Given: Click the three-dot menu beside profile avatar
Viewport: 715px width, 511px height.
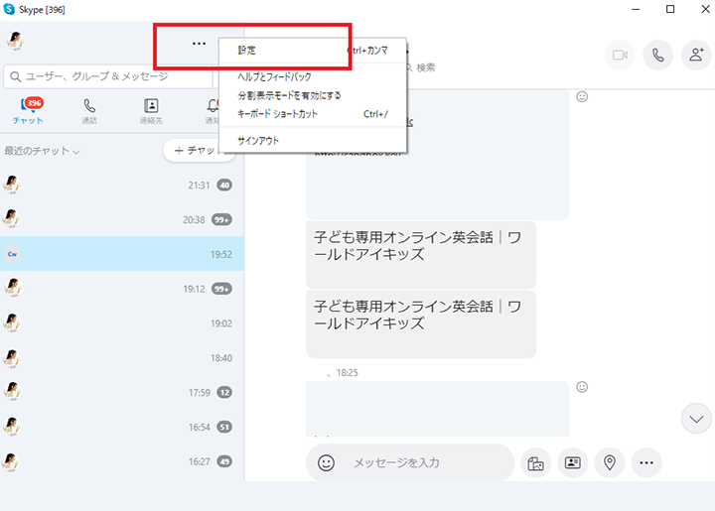Looking at the screenshot, I should point(199,44).
